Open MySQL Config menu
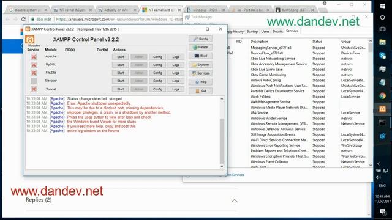392x220 pixels. [x=157, y=65]
